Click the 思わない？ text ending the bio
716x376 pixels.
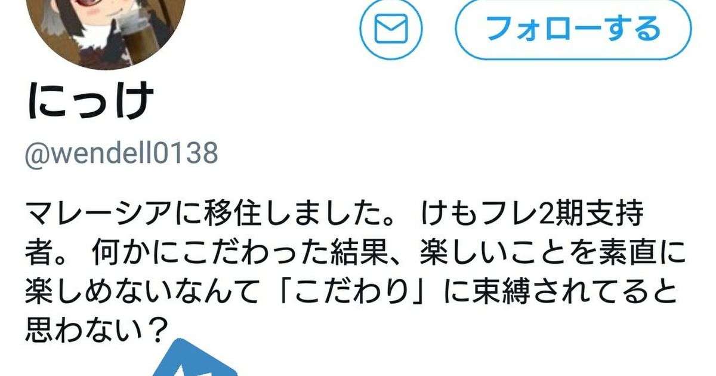[96, 329]
